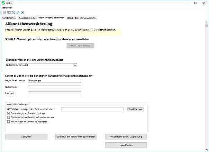This screenshot has width=209, height=152.
Task: Open the Bearbeiten menu
Action: tap(7, 8)
